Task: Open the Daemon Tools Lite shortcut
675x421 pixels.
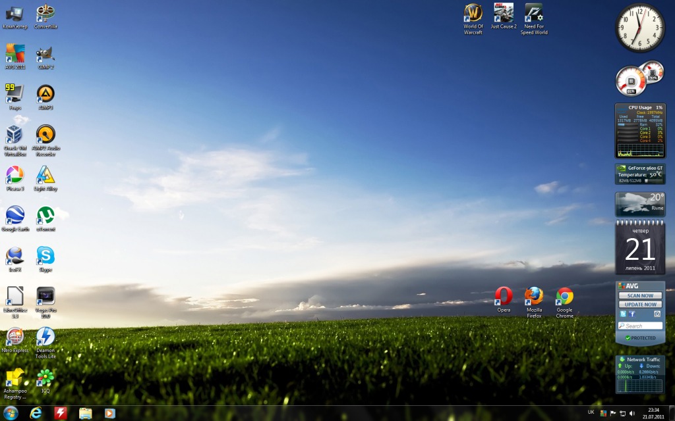Action: click(x=45, y=343)
